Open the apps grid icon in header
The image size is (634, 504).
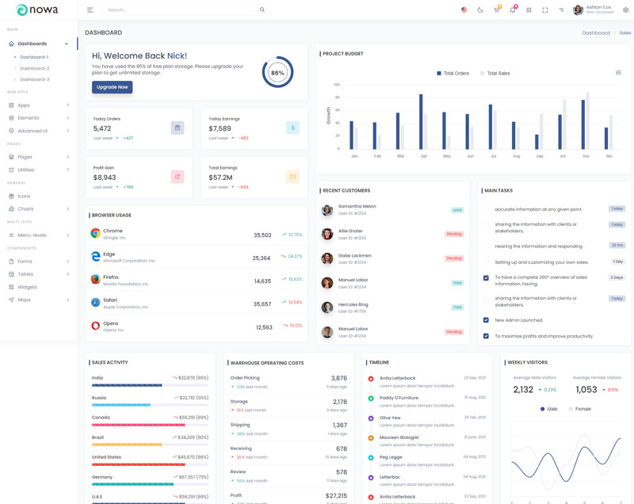(x=529, y=10)
